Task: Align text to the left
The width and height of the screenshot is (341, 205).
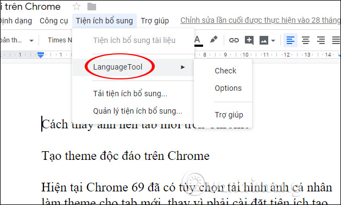Action: coord(291,40)
